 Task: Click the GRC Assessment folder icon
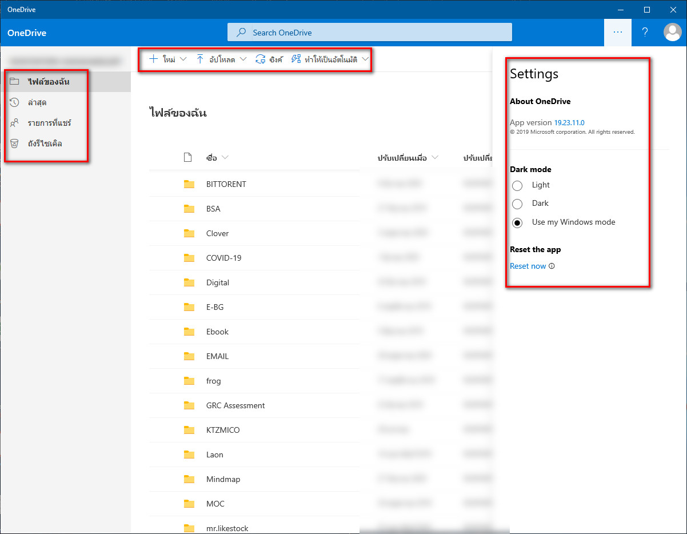[189, 405]
